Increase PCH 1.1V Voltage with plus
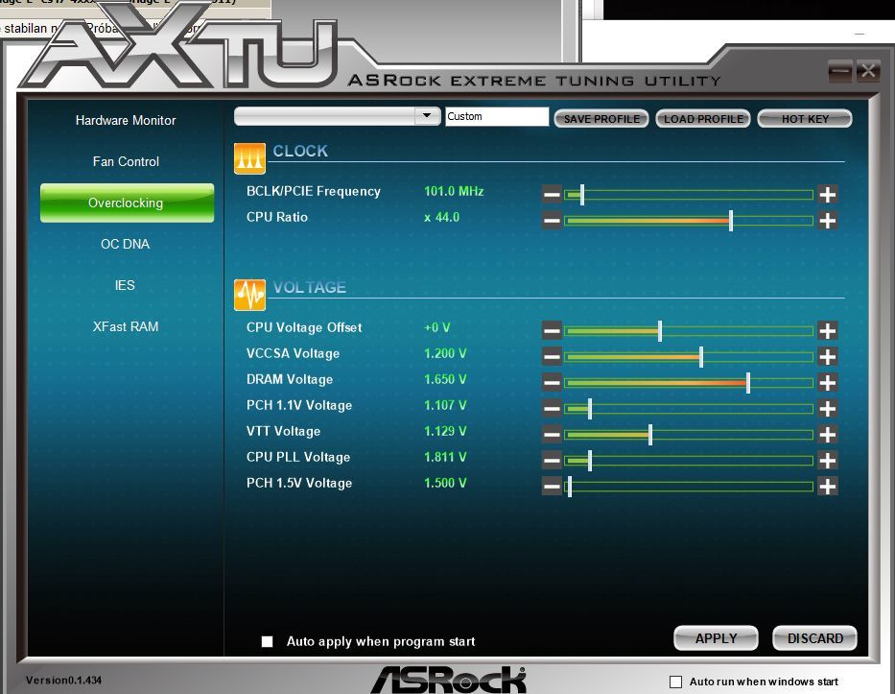The width and height of the screenshot is (895, 694). click(828, 408)
